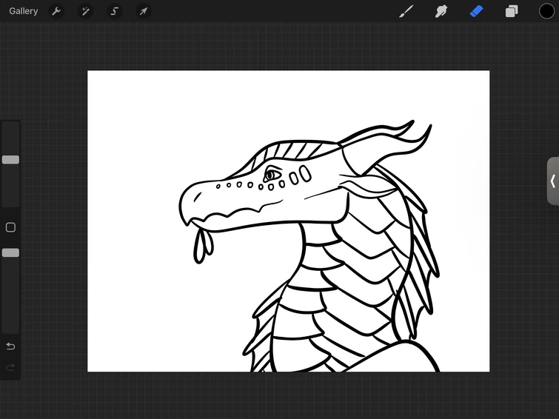Open the Actions wrench menu
The image size is (559, 419).
pos(56,11)
